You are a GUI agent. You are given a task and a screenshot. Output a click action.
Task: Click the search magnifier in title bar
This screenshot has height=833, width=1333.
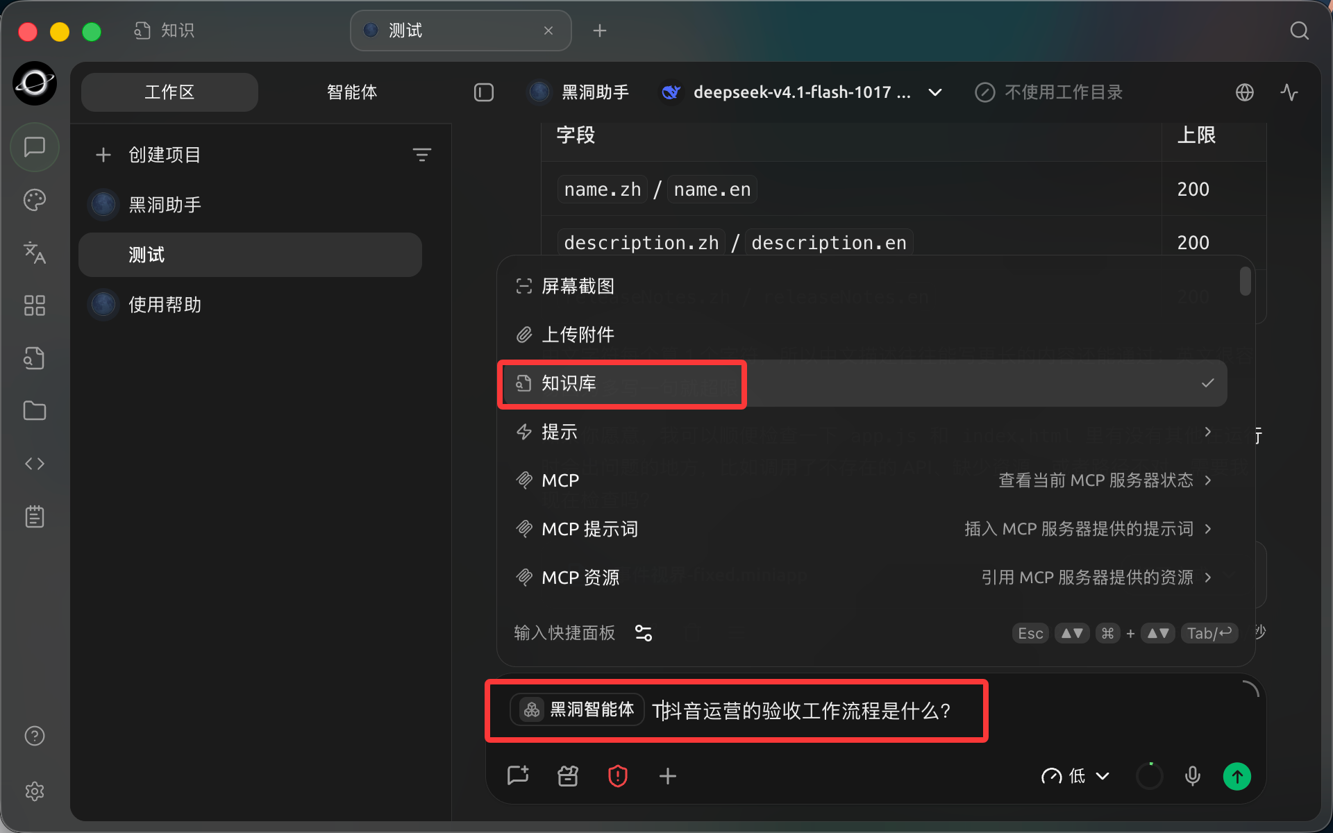pyautogui.click(x=1299, y=31)
